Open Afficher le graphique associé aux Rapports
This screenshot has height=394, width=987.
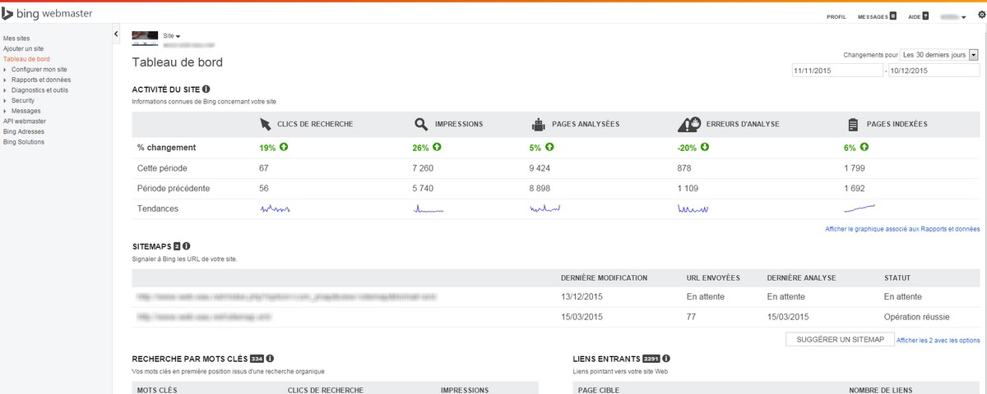902,229
